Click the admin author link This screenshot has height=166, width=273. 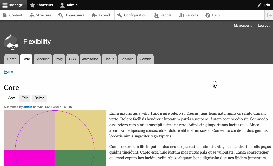(x=28, y=107)
